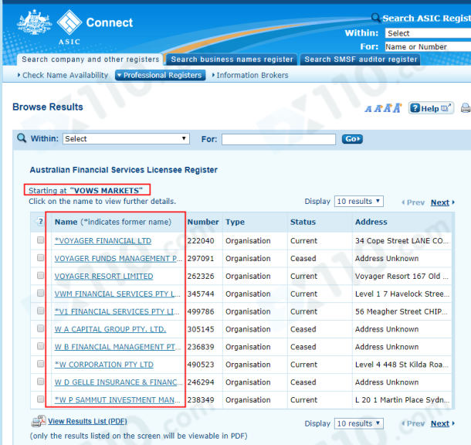Viewport: 471px width, 445px height.
Task: Click the Type column header
Action: [x=235, y=222]
